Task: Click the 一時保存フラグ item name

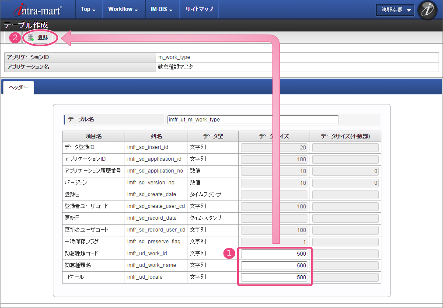Action: tap(82, 242)
